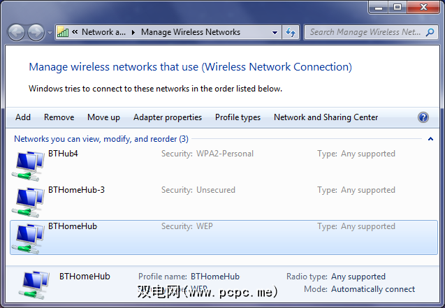Click Manage Wireless Networks breadcrumb

click(x=190, y=32)
